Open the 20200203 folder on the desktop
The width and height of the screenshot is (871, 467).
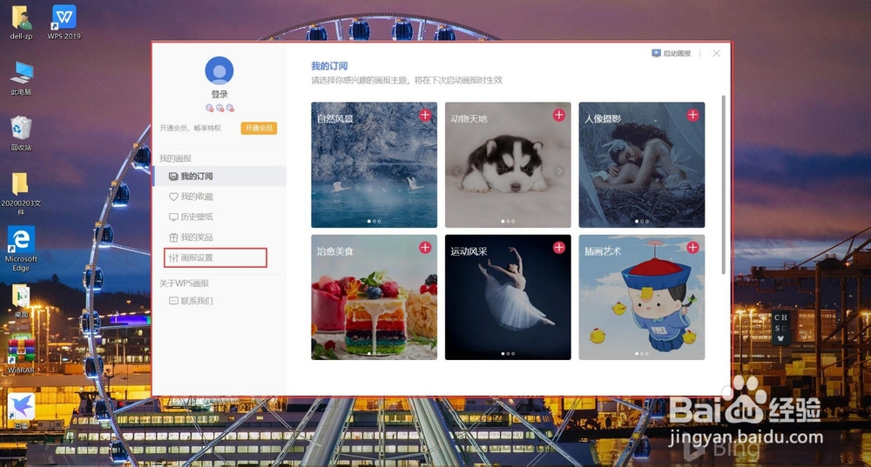pyautogui.click(x=21, y=194)
